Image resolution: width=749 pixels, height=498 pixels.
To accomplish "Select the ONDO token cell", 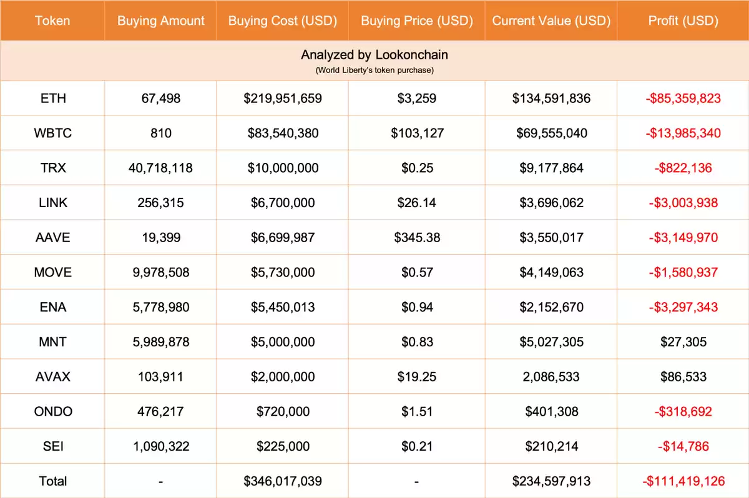I will [x=52, y=411].
